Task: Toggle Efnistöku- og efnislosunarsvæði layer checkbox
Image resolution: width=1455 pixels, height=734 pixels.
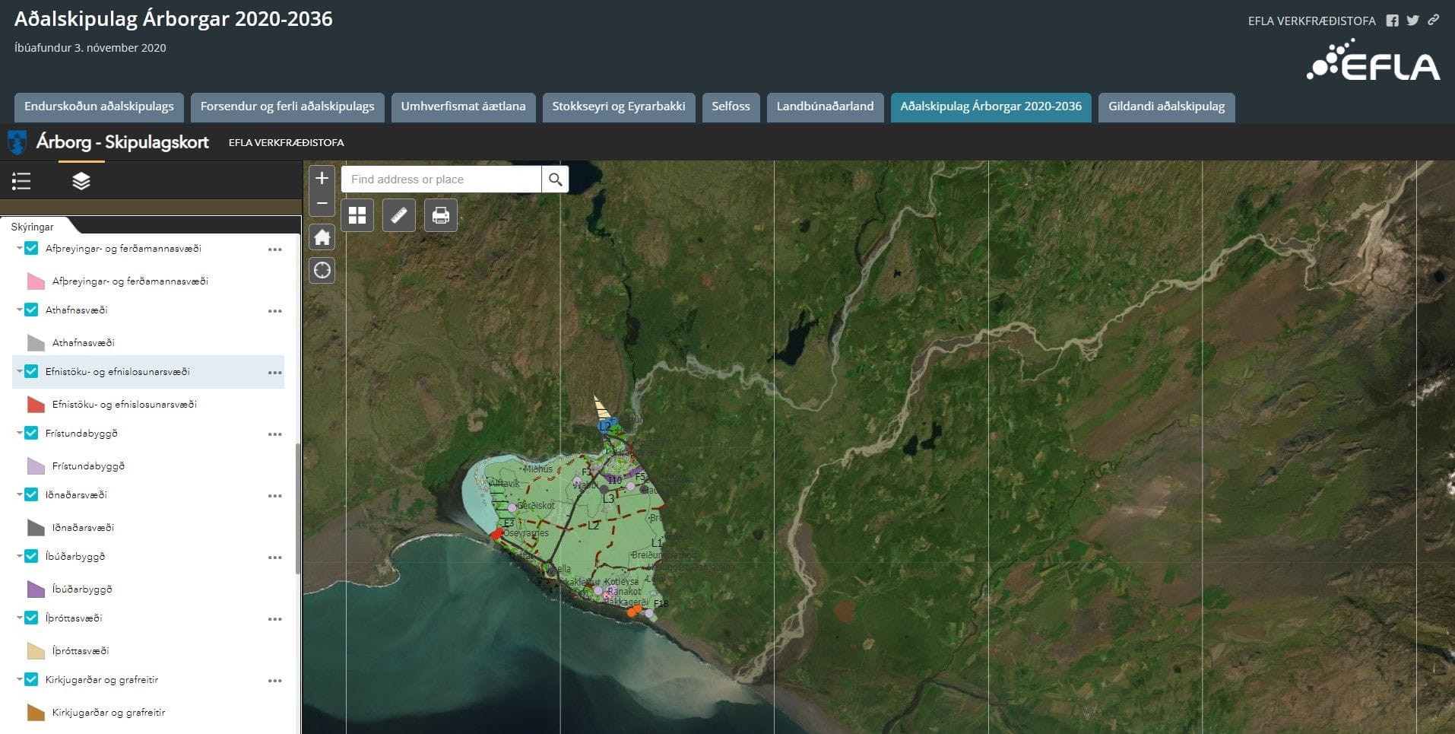Action: [31, 371]
